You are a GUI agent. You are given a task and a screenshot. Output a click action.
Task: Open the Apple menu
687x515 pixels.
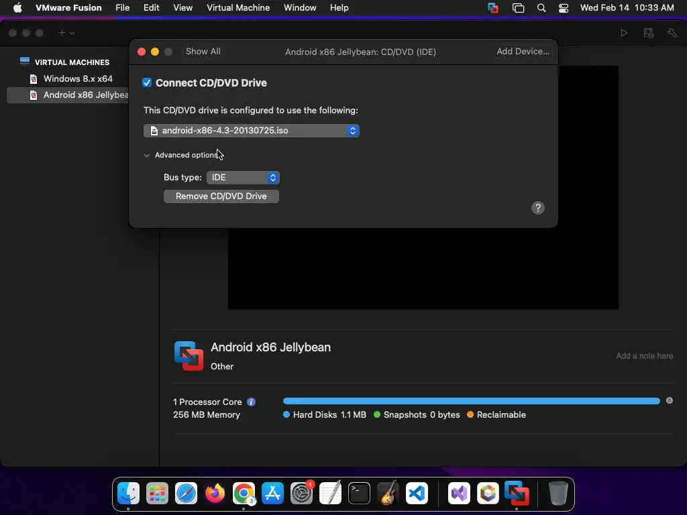tap(17, 8)
